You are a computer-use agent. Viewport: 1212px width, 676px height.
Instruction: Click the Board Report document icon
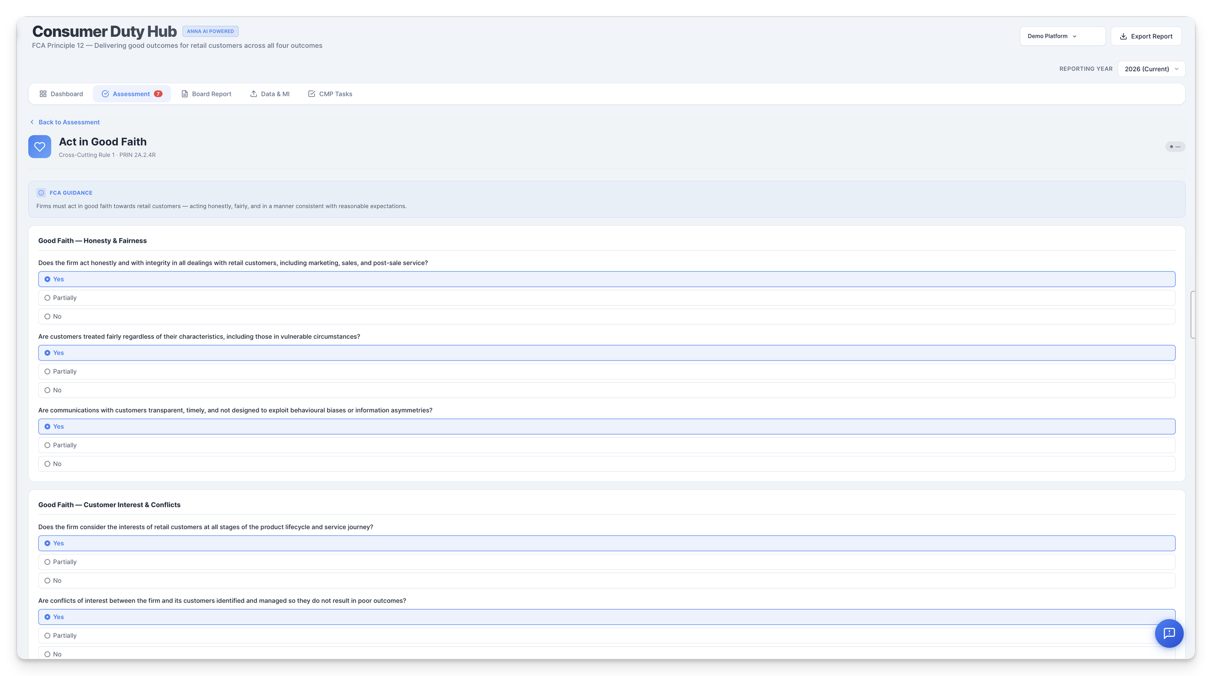point(185,94)
